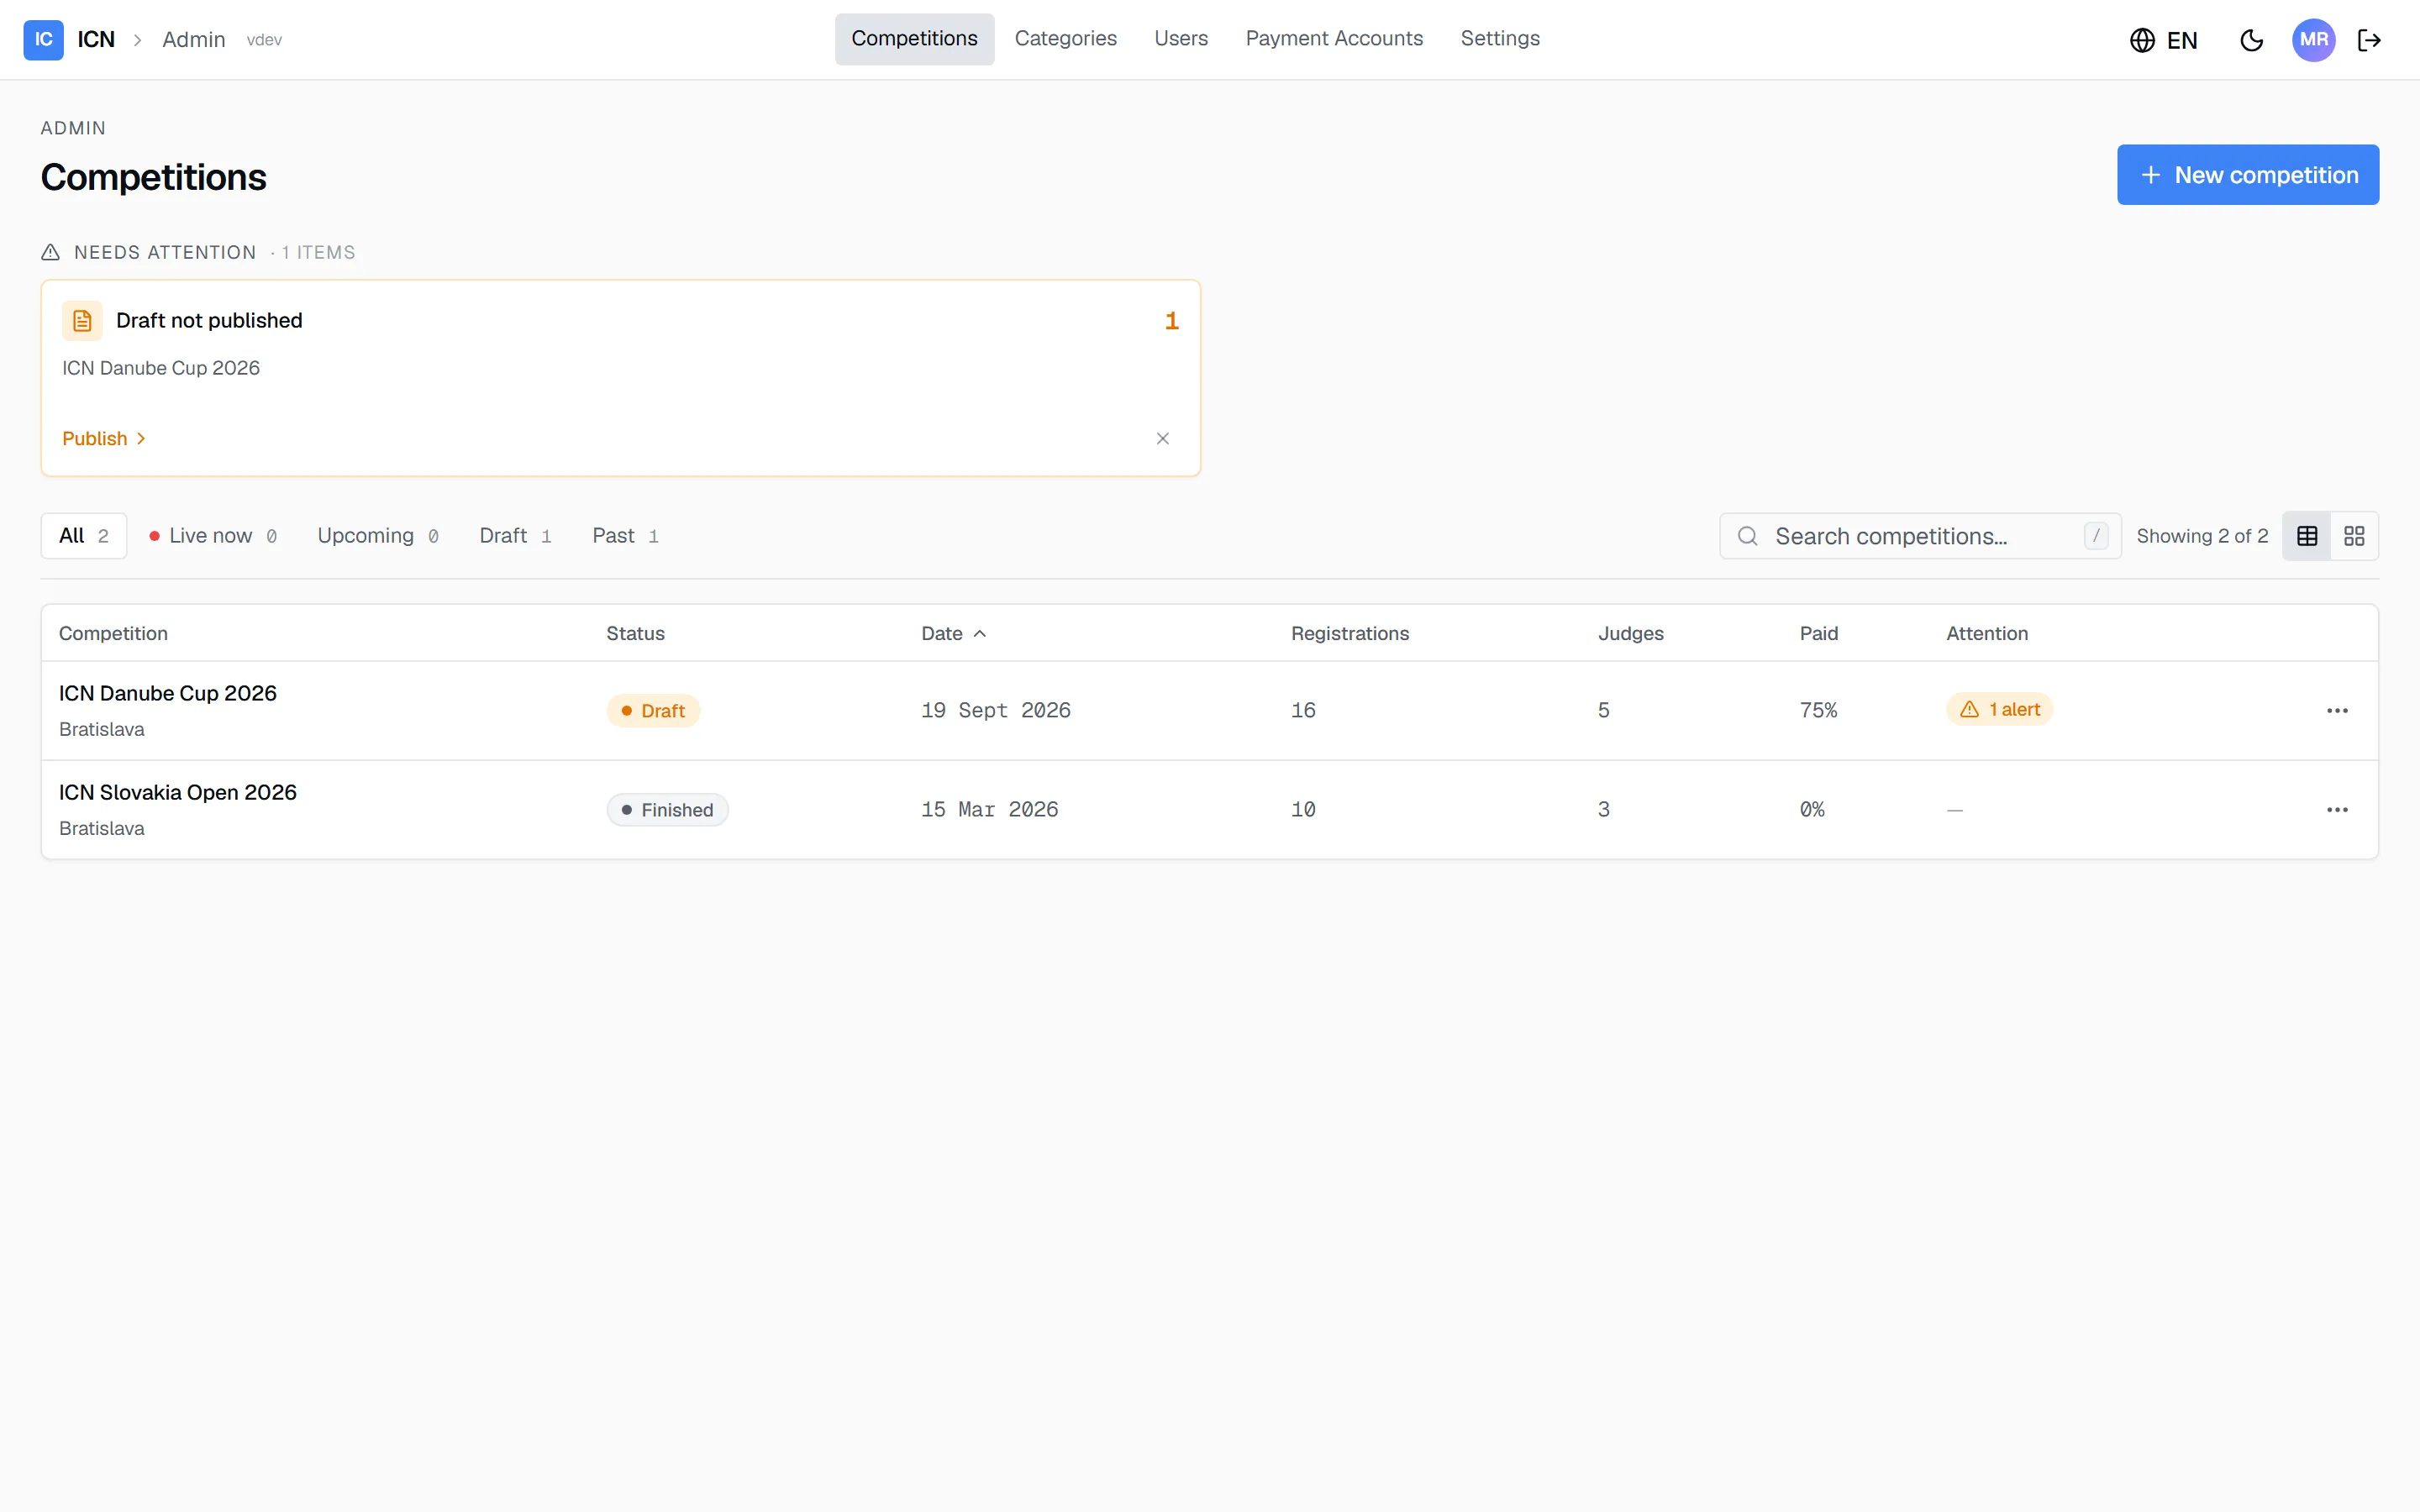Open the language globe selector
The image size is (2420, 1512).
(x=2163, y=40)
